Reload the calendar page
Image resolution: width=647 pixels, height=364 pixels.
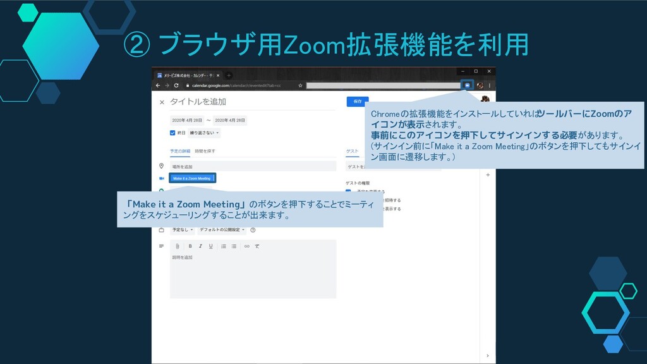pyautogui.click(x=176, y=85)
